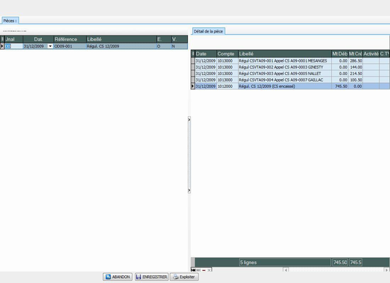Screen dimensions: 390x283
Task: Jump to first record in detail navigator
Action: click(x=194, y=270)
